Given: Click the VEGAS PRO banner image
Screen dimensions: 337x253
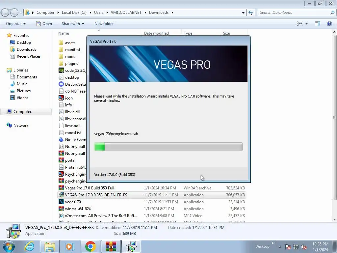Looking at the screenshot, I should click(x=168, y=64).
